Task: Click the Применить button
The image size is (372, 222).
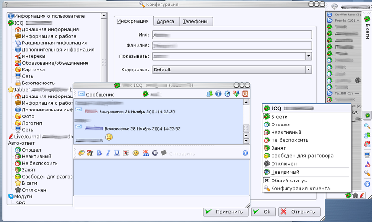Action: click(x=226, y=212)
